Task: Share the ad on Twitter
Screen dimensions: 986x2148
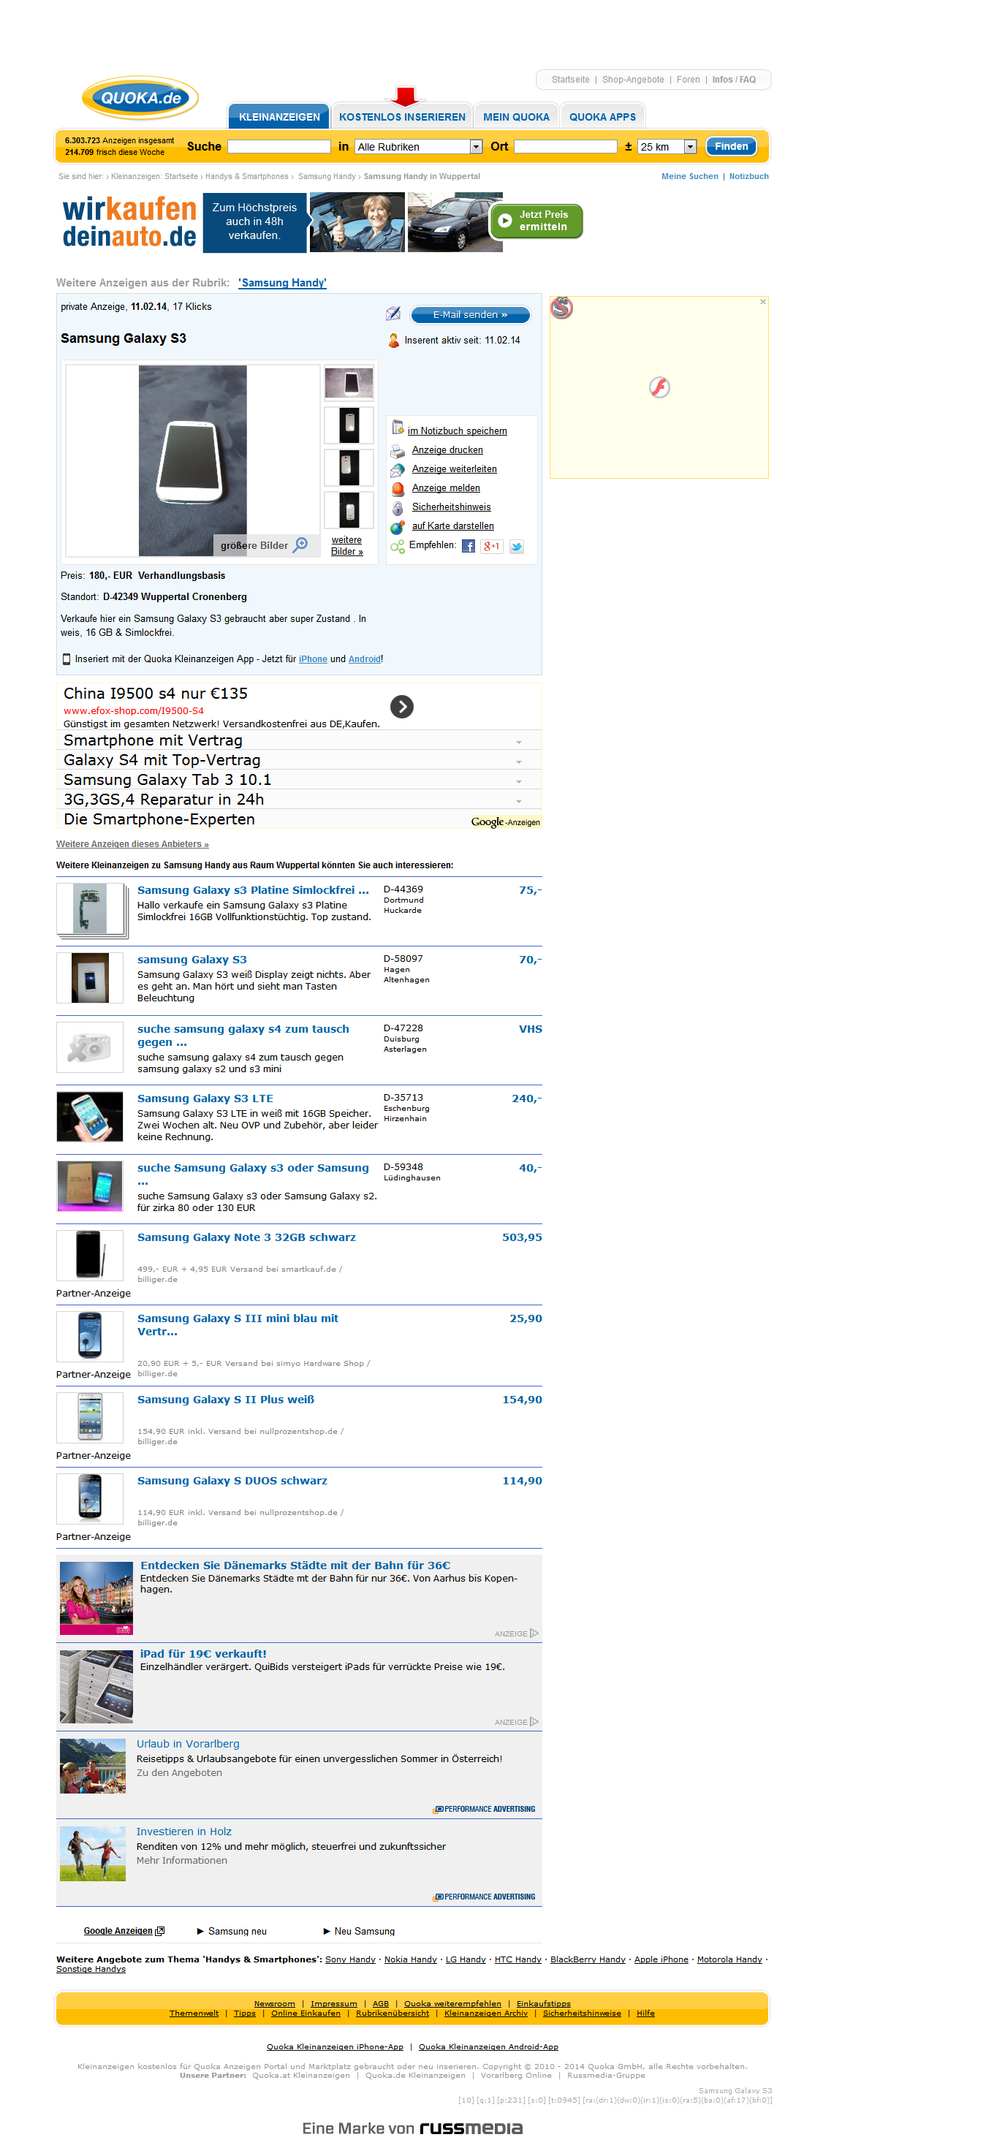Action: (516, 547)
